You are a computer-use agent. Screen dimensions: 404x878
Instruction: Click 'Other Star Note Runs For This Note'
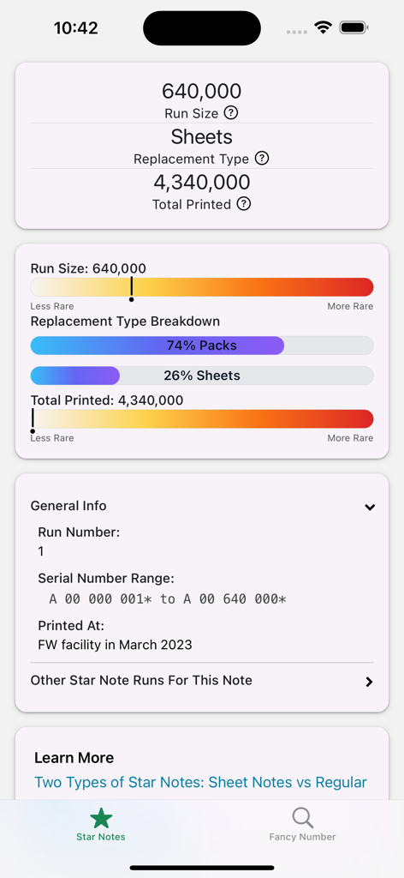tap(141, 680)
